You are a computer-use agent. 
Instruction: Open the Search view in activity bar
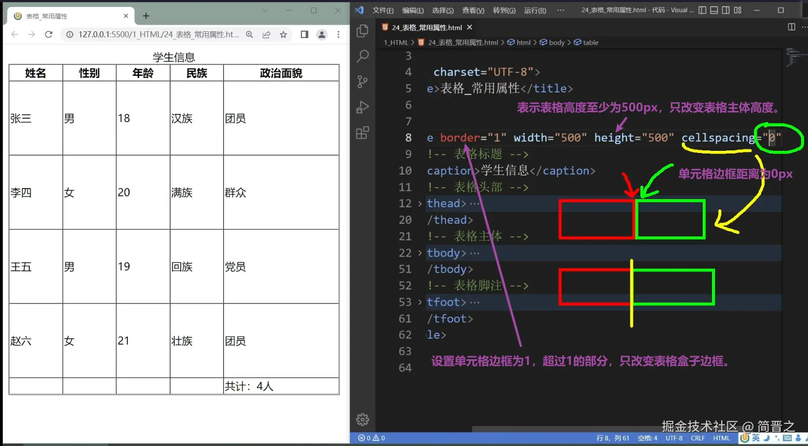[x=363, y=56]
